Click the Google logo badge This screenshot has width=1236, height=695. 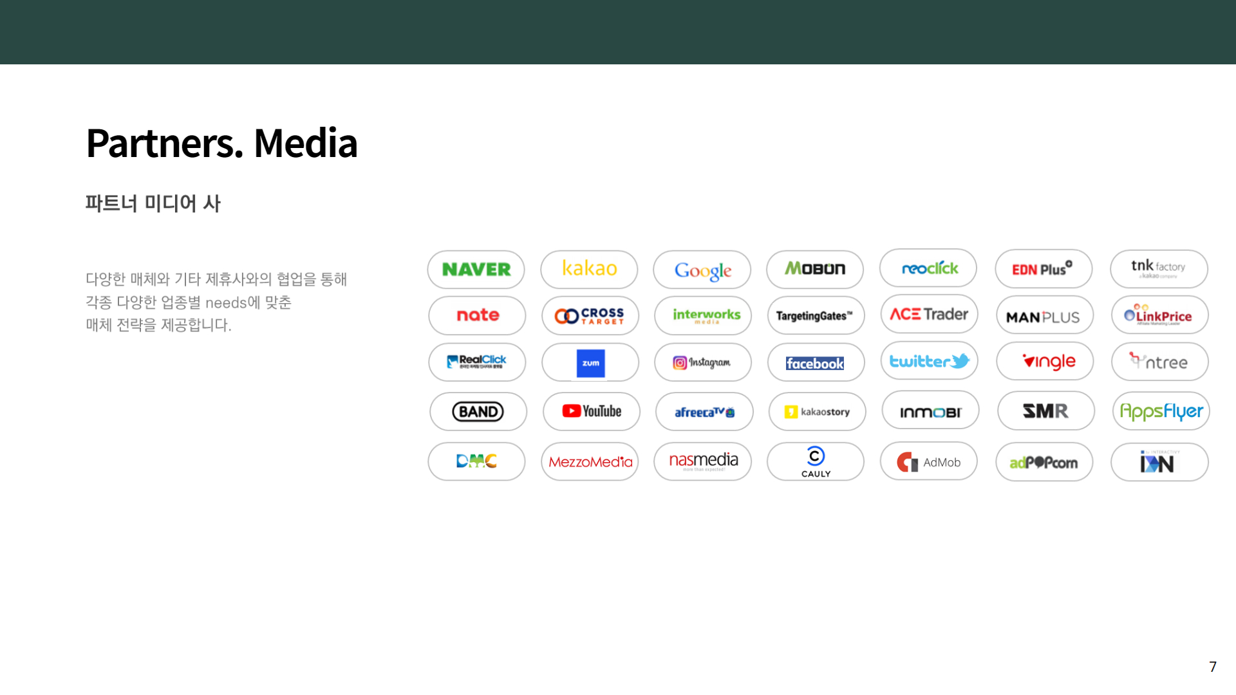(x=702, y=270)
